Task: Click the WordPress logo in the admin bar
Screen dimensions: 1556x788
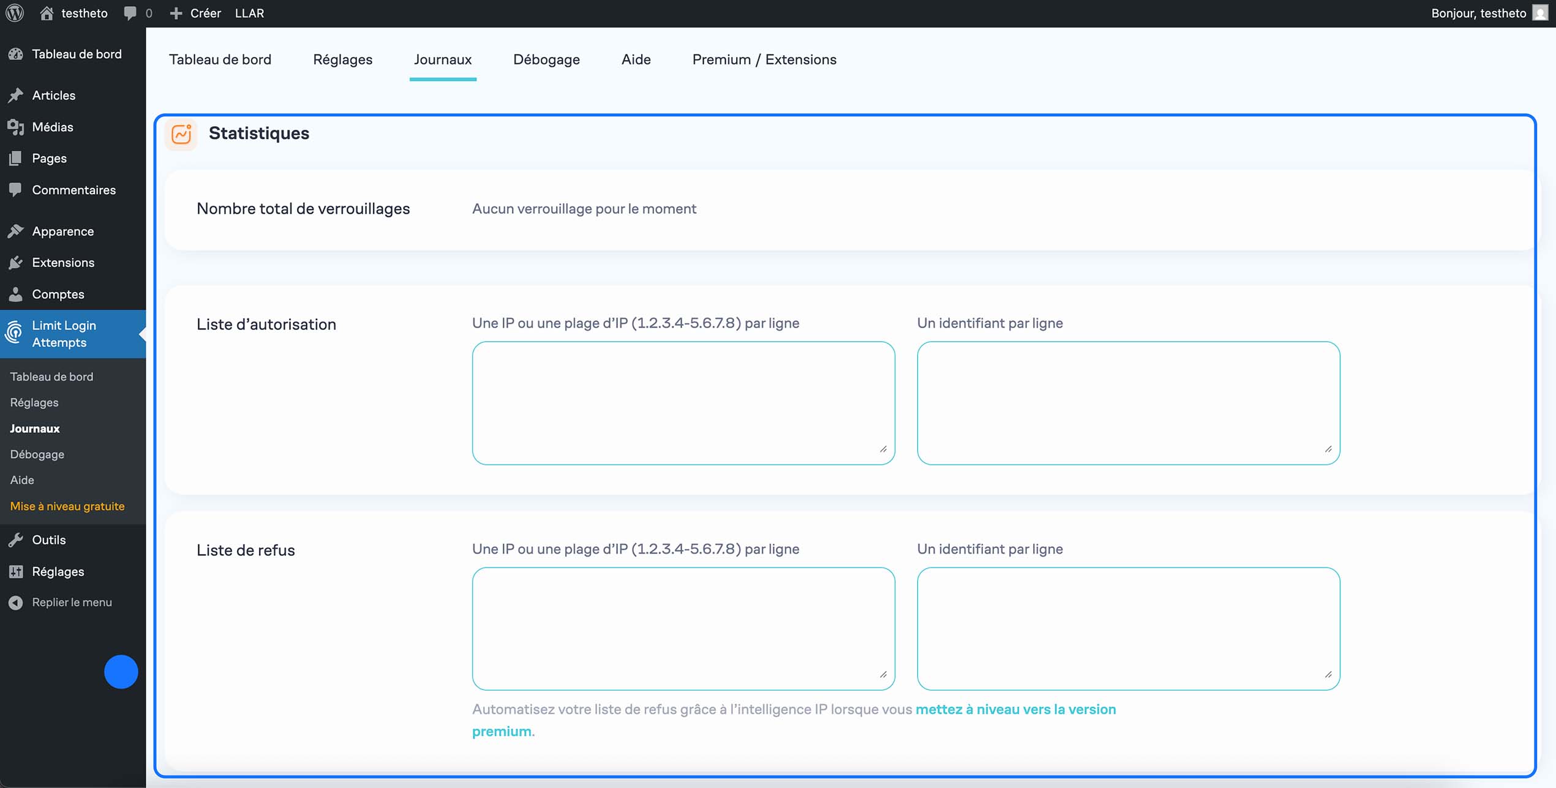Action: click(x=14, y=12)
